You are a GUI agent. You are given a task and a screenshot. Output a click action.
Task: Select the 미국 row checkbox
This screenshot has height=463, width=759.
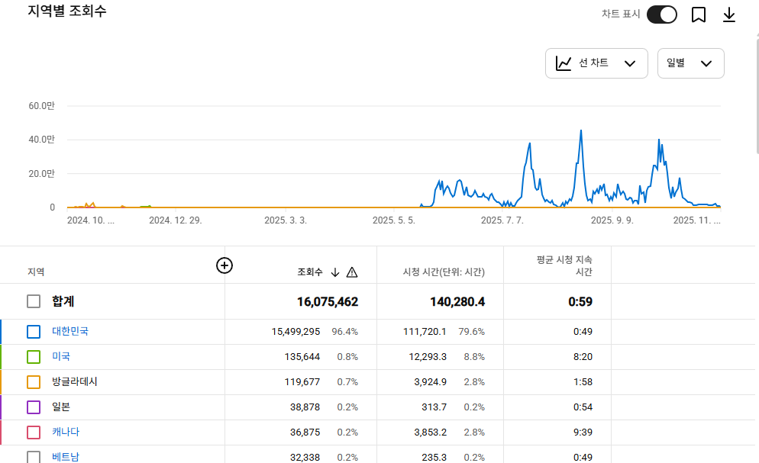[34, 357]
